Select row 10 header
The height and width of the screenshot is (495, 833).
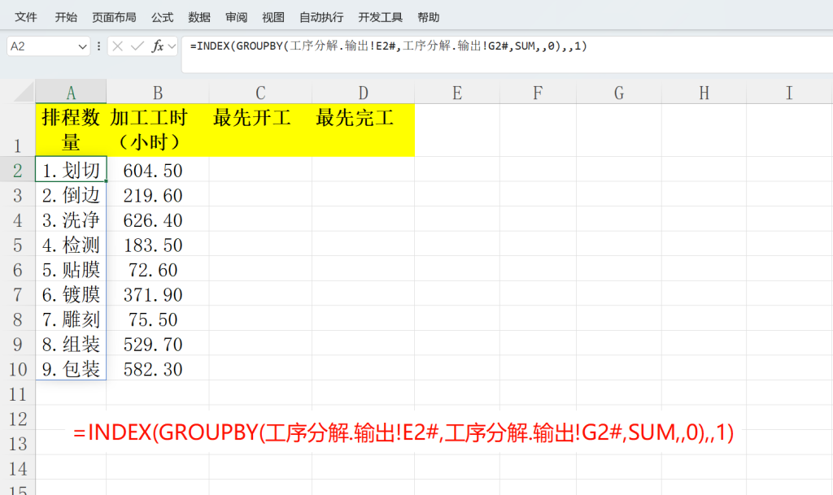point(18,368)
